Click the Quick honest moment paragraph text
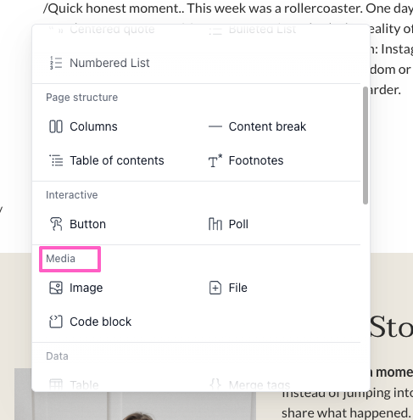The height and width of the screenshot is (420, 413). pos(228,8)
